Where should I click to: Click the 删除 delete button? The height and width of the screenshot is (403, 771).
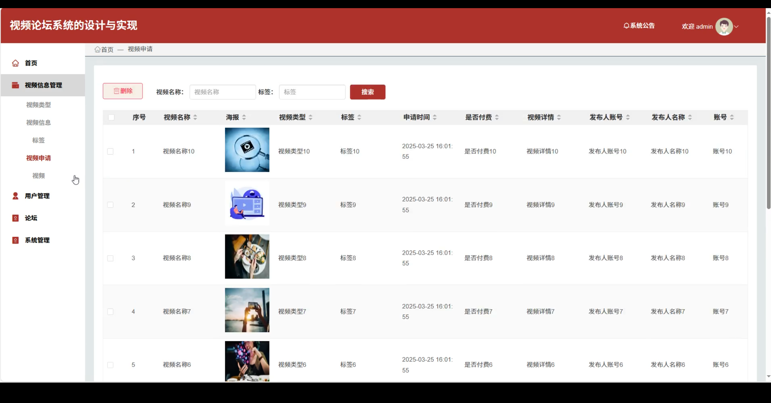123,91
